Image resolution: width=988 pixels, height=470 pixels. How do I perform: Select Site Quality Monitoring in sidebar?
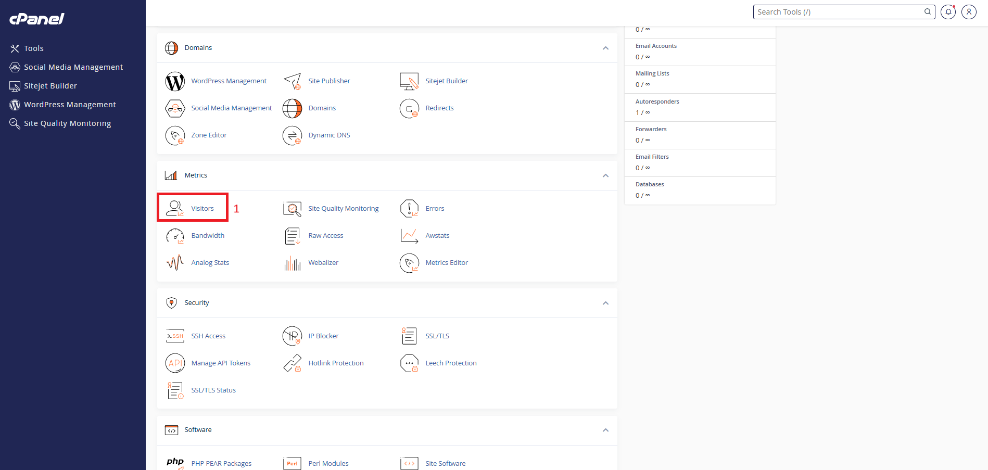pyautogui.click(x=60, y=123)
